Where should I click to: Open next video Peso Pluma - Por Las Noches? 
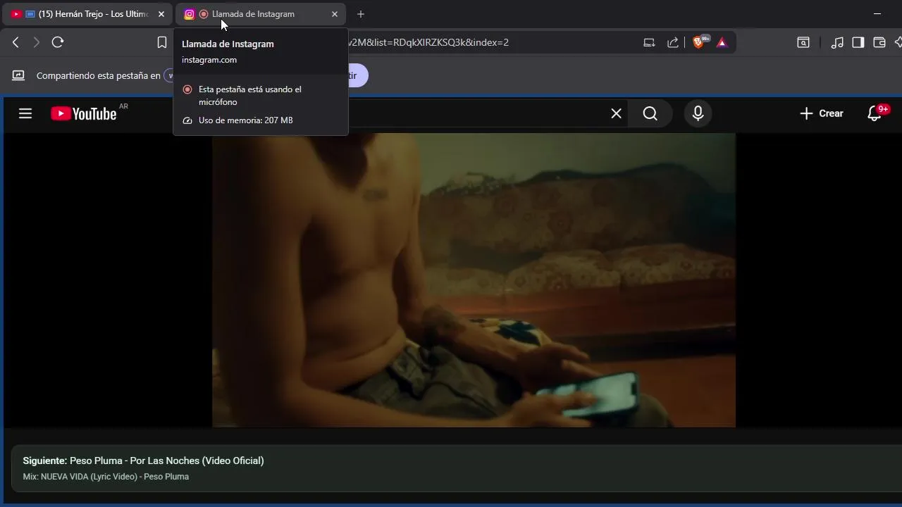(143, 461)
